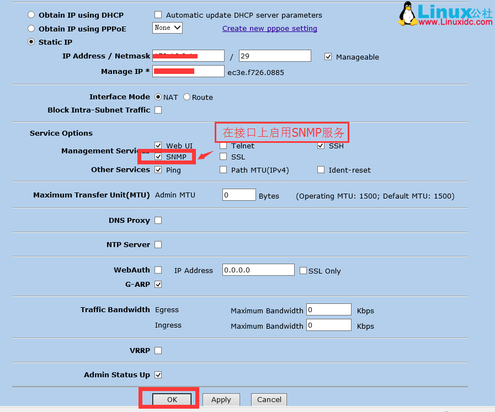
Task: Switch Interface Mode to Route
Action: pos(188,97)
